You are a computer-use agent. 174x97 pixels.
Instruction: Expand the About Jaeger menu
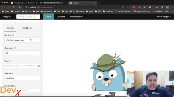point(164,17)
